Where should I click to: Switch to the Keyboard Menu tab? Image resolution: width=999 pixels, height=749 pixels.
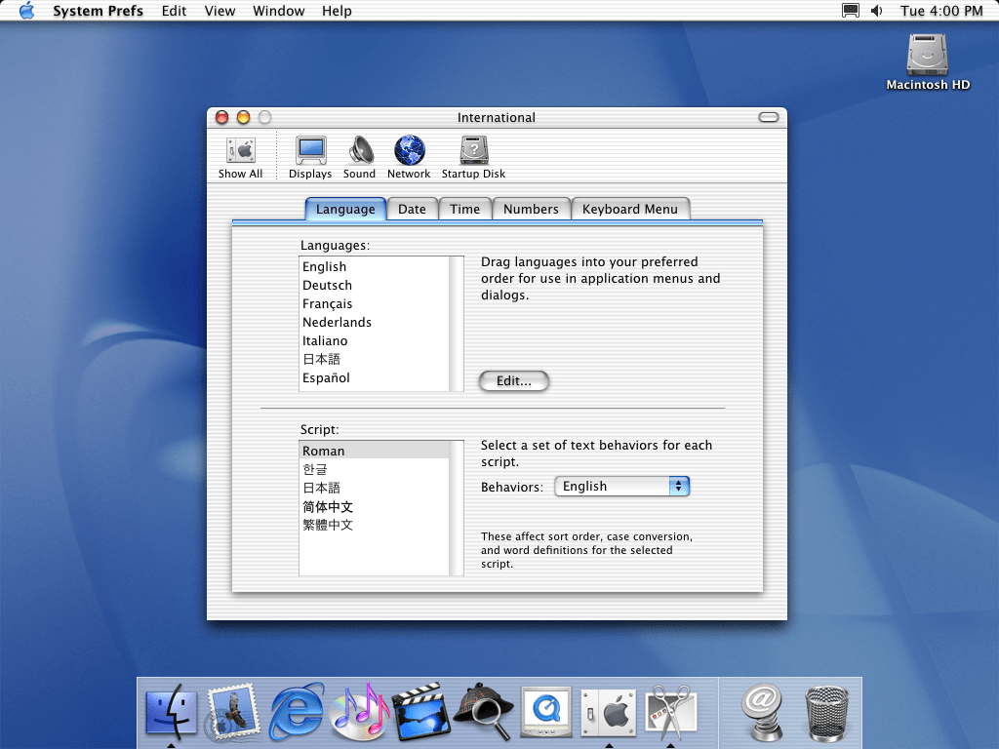click(x=629, y=210)
